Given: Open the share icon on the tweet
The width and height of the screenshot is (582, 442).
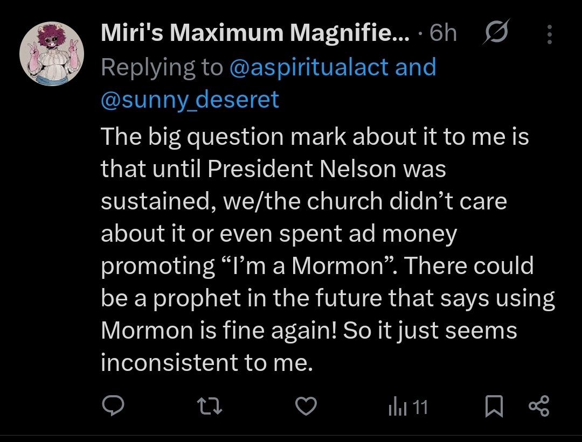Looking at the screenshot, I should 539,406.
